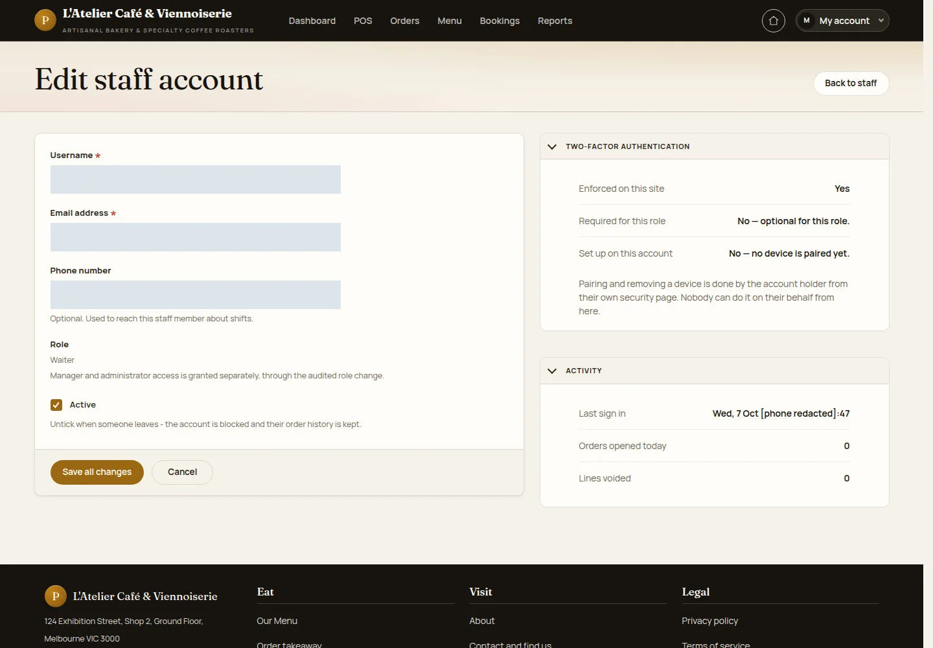Click the footer 'Eat' column heading
The width and height of the screenshot is (933, 648).
coord(266,592)
